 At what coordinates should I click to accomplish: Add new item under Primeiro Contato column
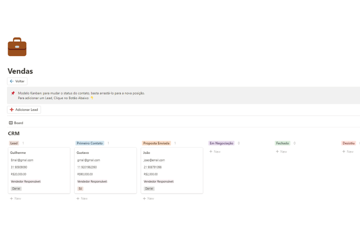pyautogui.click(x=82, y=199)
